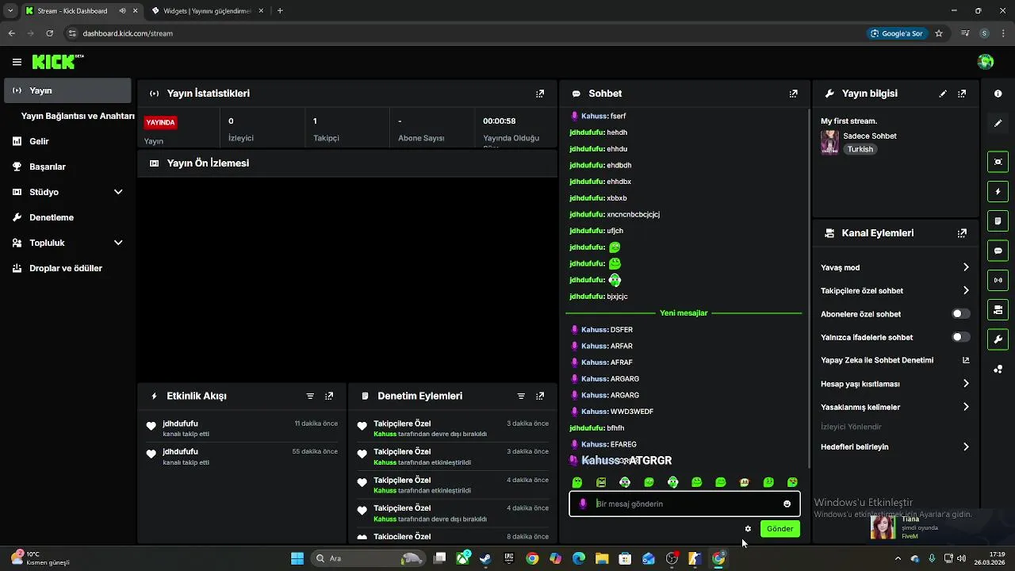
Task: Toggle the moderation log widget in right rail
Action: tap(998, 220)
